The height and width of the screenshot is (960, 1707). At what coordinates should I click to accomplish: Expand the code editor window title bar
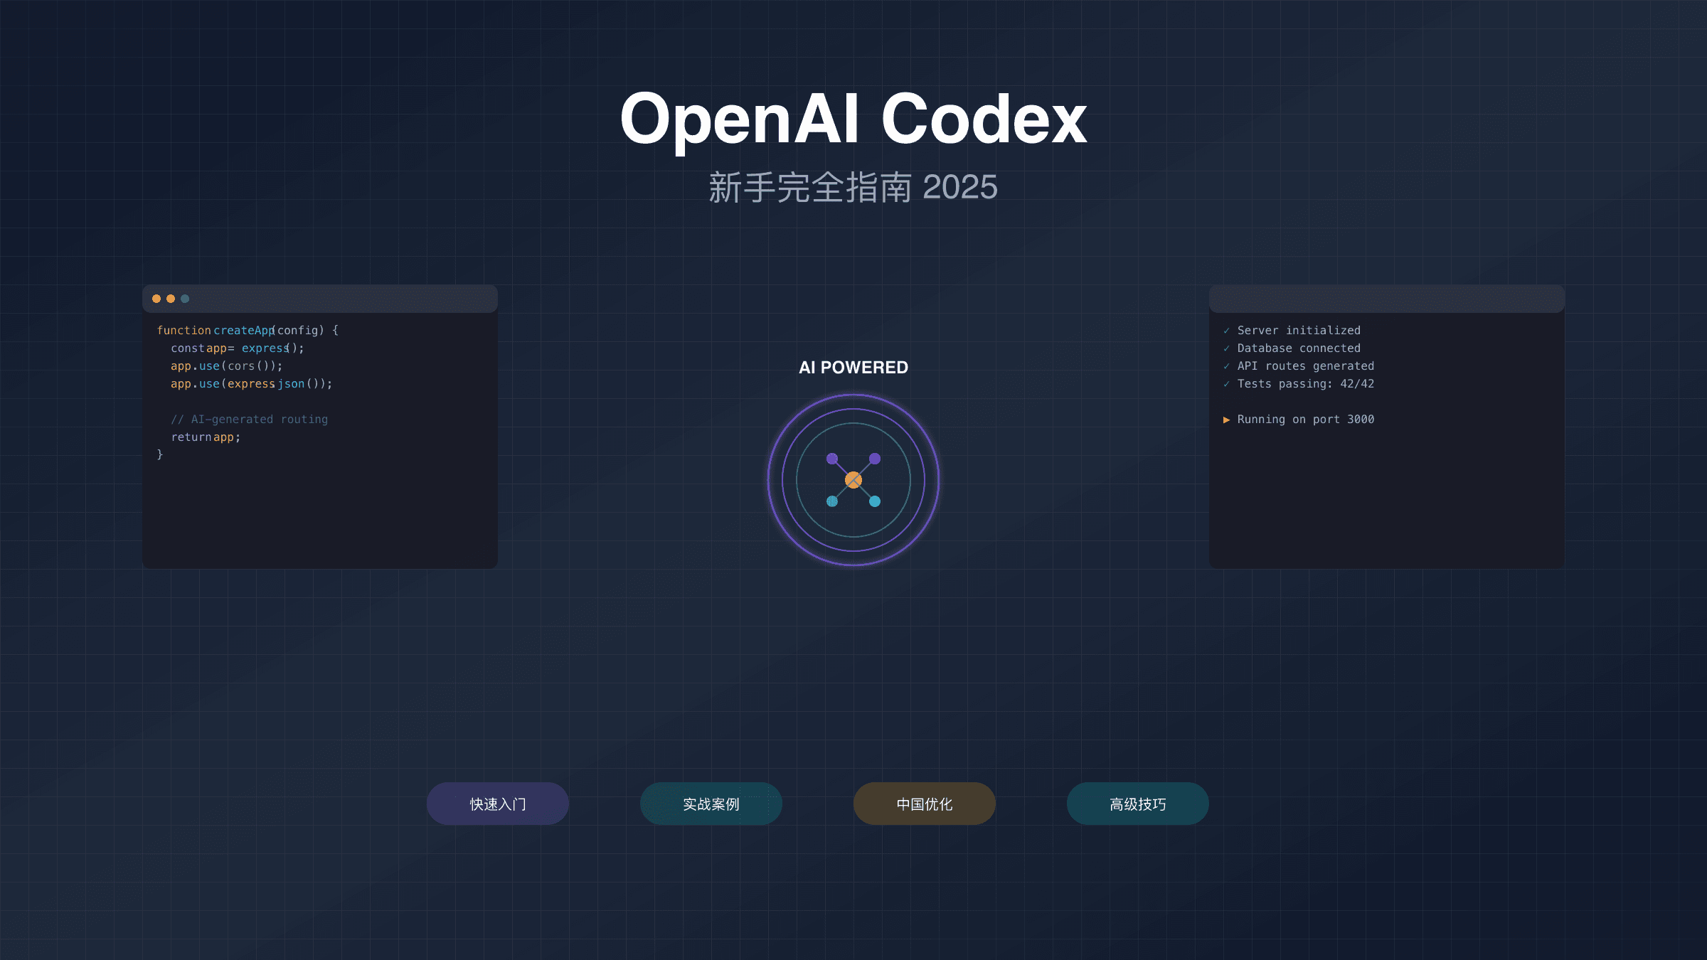tap(320, 299)
